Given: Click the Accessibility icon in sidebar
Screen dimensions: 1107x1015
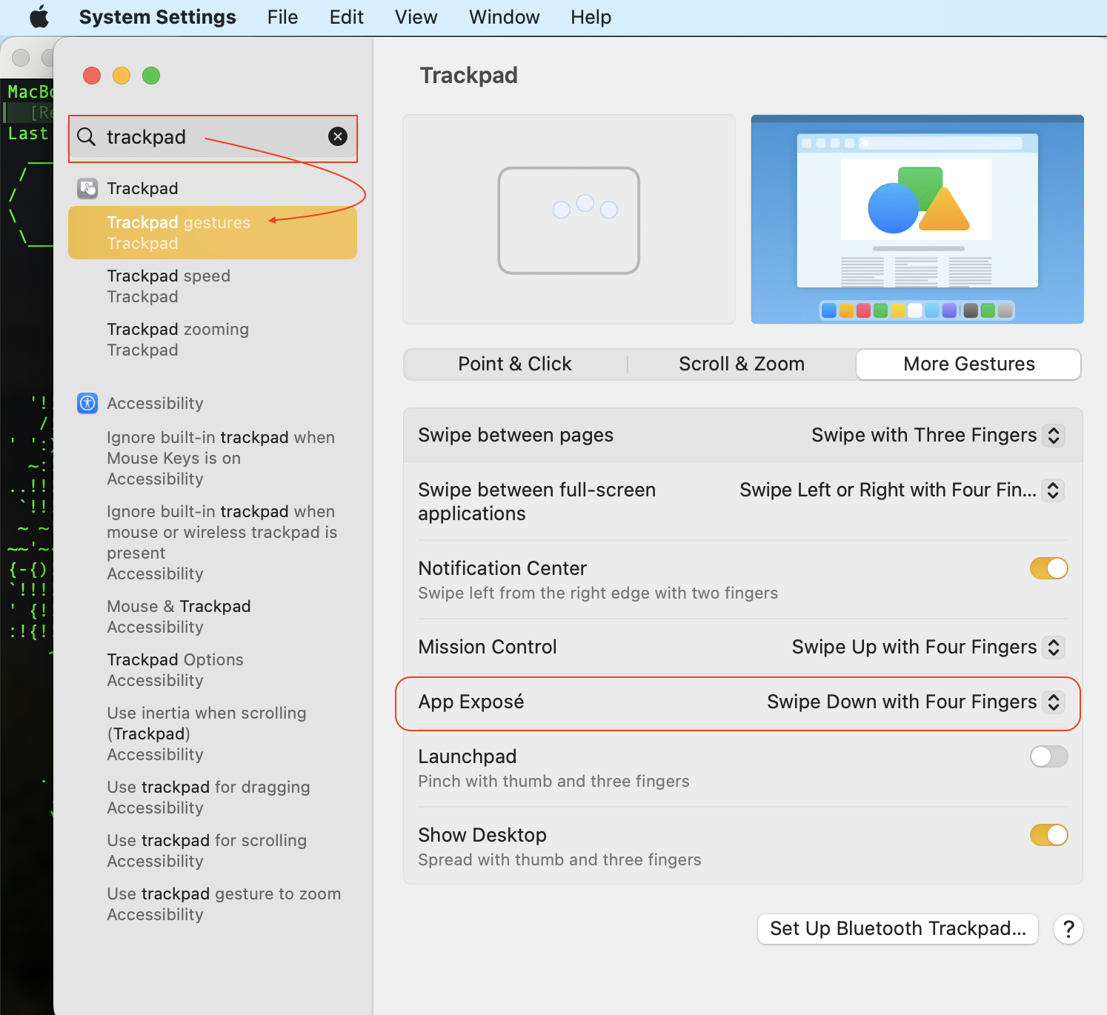Looking at the screenshot, I should coord(87,403).
